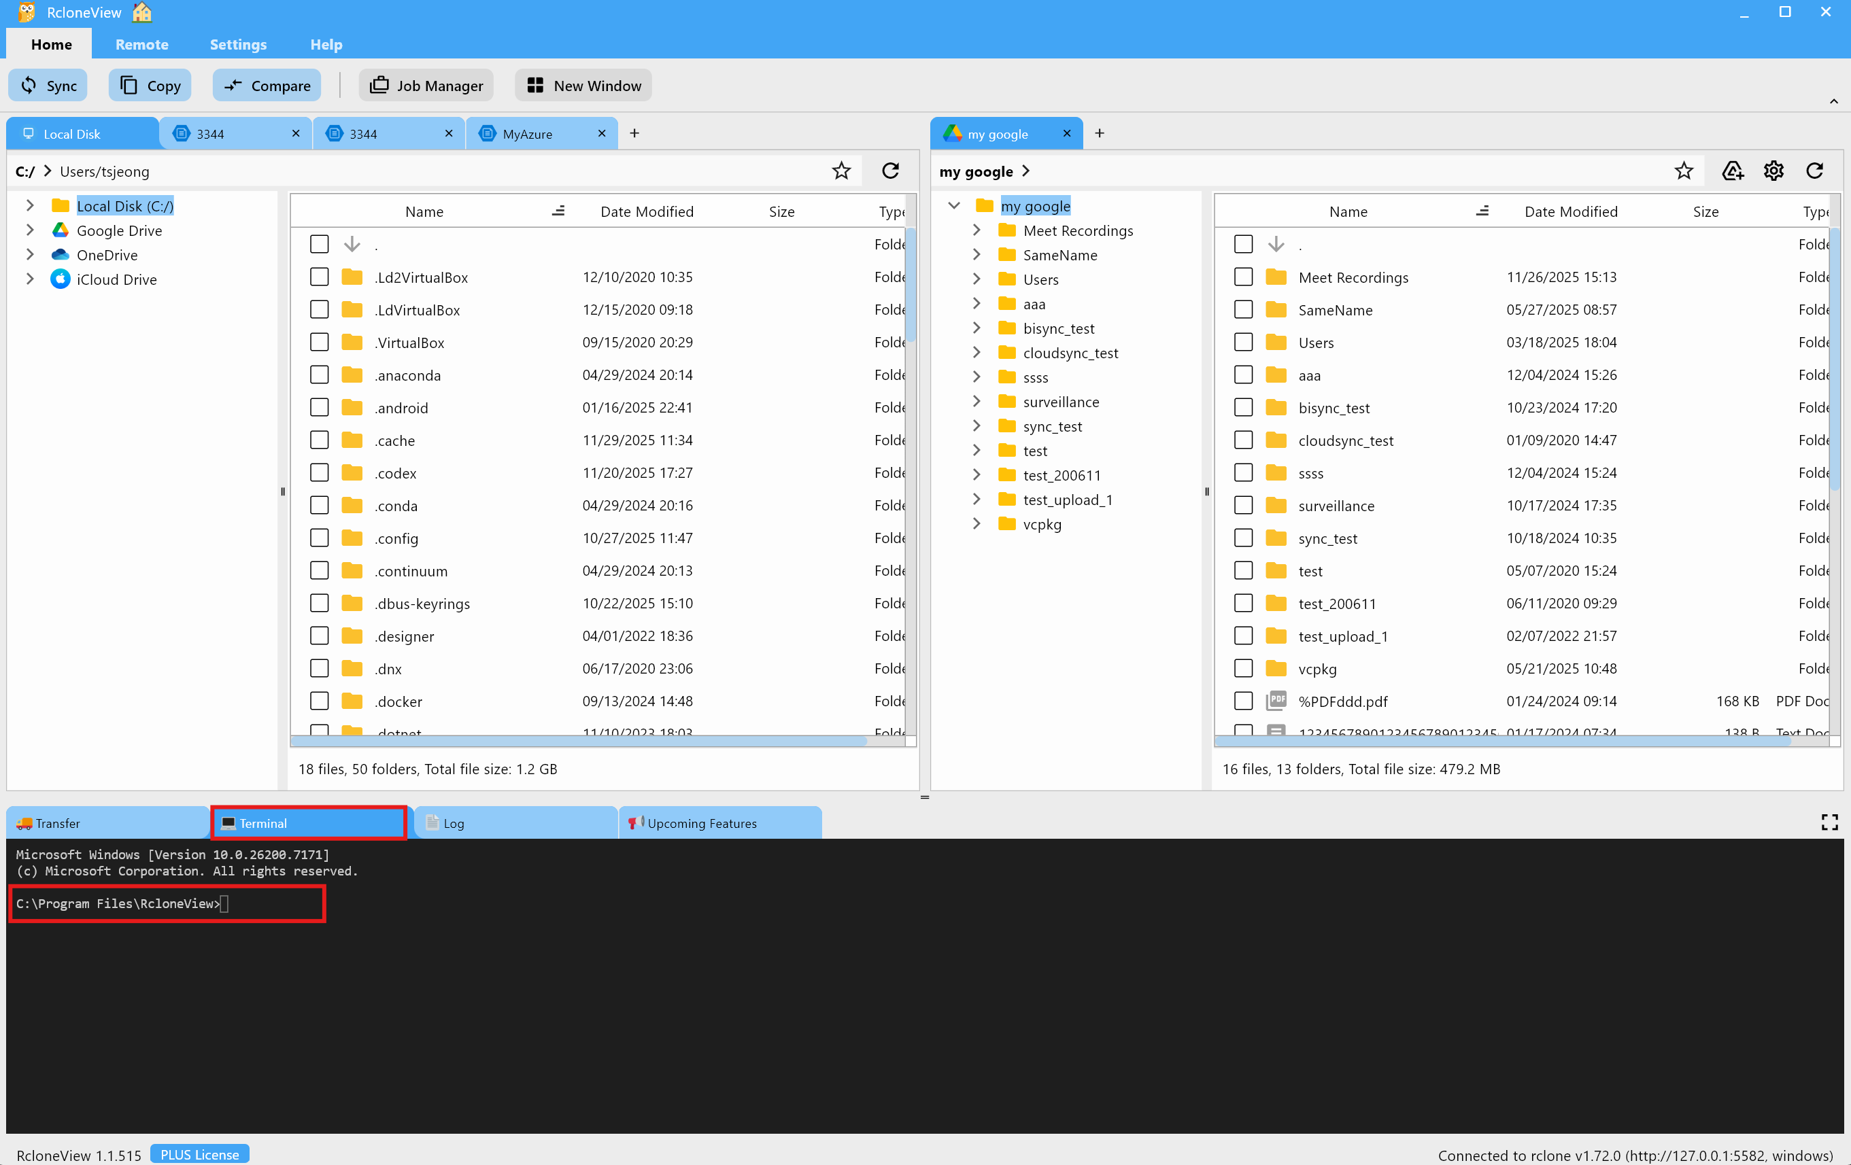Open remote settings gear for my google
The height and width of the screenshot is (1165, 1851).
click(1773, 171)
